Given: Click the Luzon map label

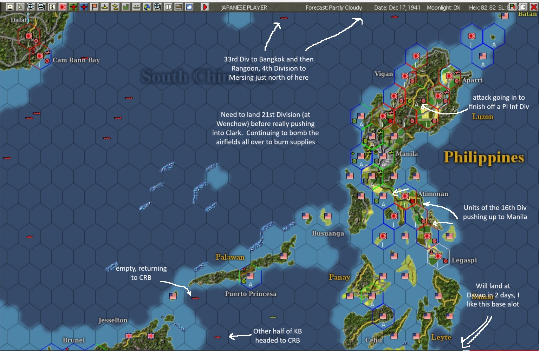Looking at the screenshot, I should click(482, 117).
